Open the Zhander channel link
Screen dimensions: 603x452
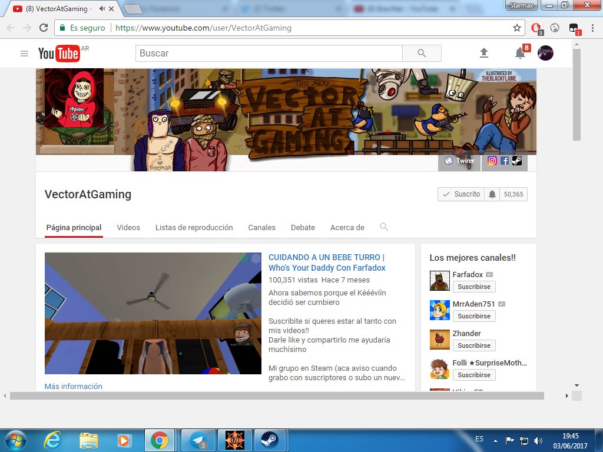tap(467, 333)
